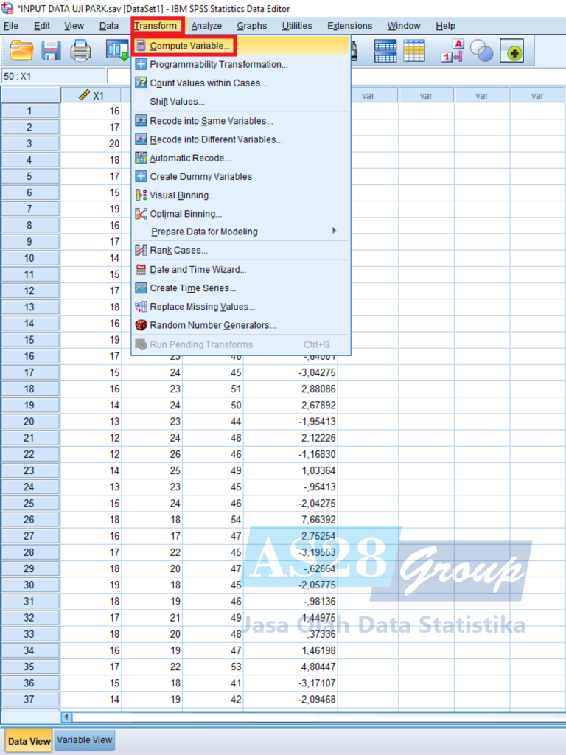The height and width of the screenshot is (755, 566).
Task: Switch to the Variable View tab
Action: tap(85, 740)
